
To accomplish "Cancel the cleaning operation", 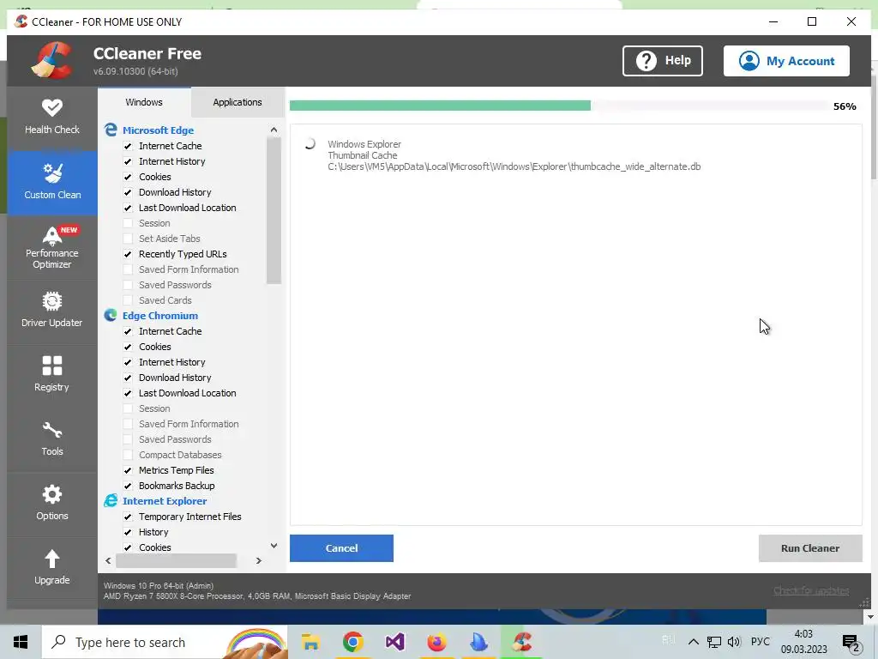I will click(341, 548).
